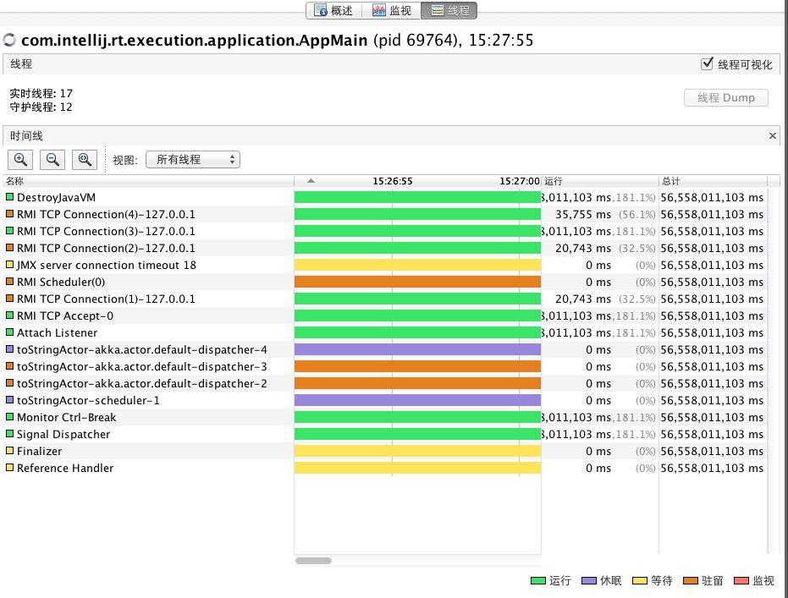Image resolution: width=788 pixels, height=598 pixels.
Task: Uncheck the 线程可视化 checkbox
Action: point(708,62)
